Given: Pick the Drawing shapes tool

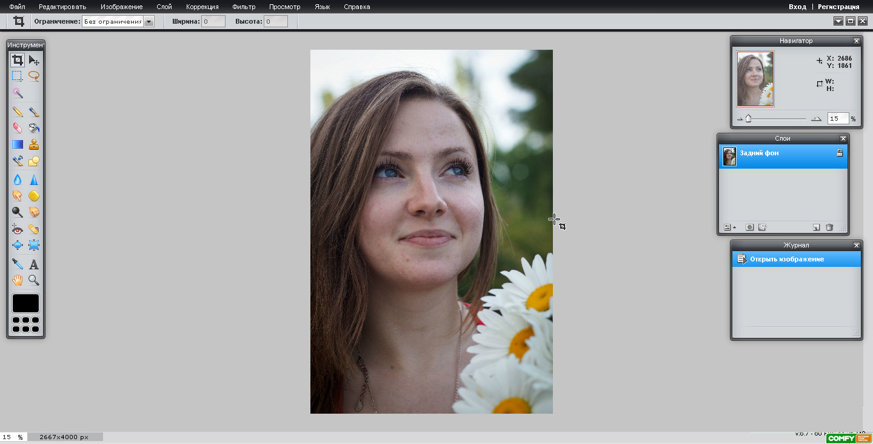Looking at the screenshot, I should (x=34, y=161).
